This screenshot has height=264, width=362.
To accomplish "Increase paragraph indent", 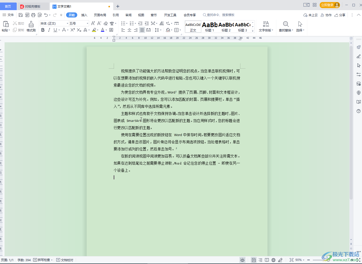I will (147, 23).
